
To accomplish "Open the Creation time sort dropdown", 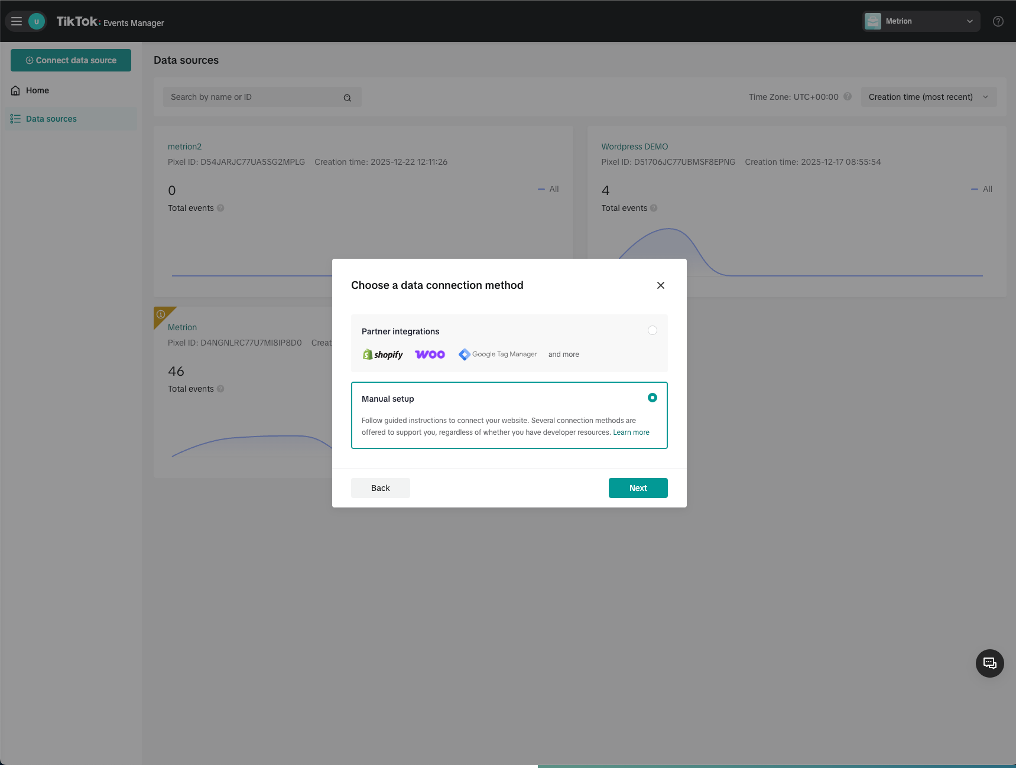I will (x=929, y=97).
